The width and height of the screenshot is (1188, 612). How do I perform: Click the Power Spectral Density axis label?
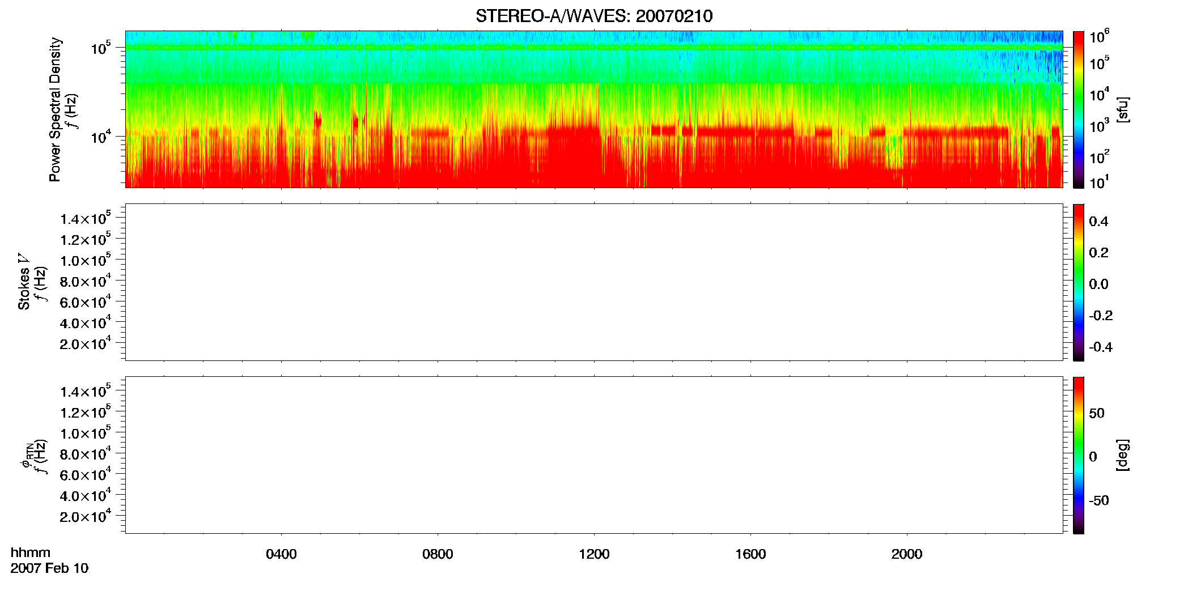(54, 109)
